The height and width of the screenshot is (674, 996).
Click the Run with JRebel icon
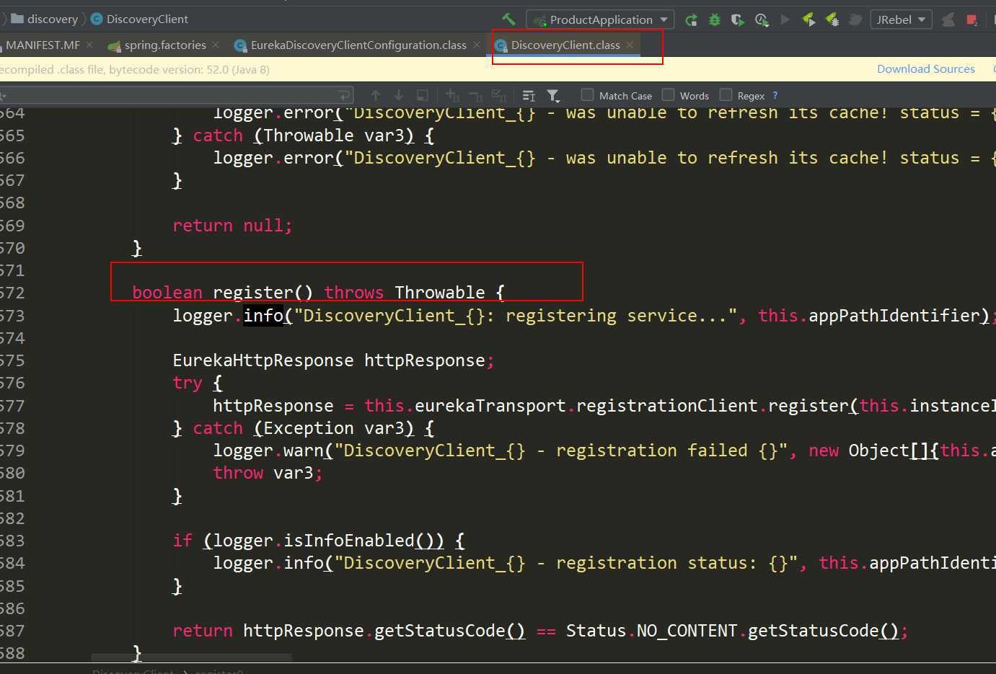pos(808,19)
